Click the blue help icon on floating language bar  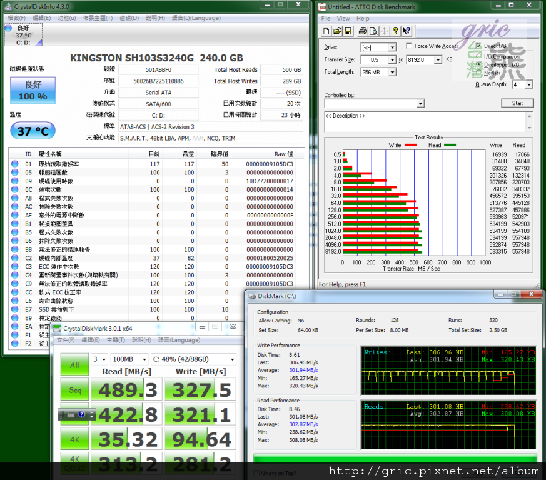coord(81,415)
